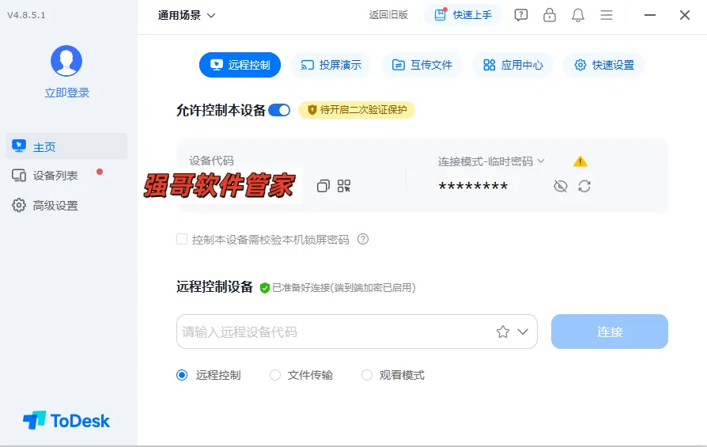The image size is (707, 447).
Task: Click the lock screen icon
Action: [549, 15]
